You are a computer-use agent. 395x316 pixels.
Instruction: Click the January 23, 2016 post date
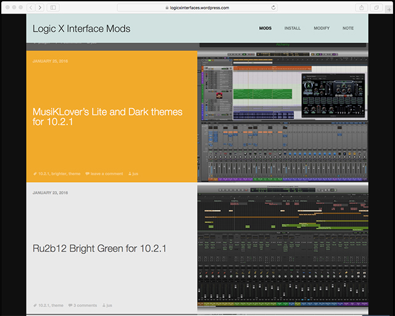tap(50, 193)
